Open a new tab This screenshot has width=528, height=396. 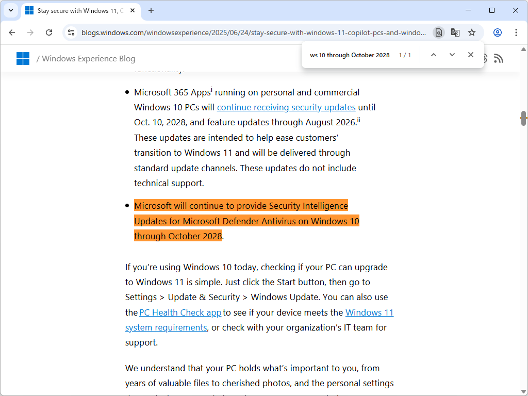(x=151, y=11)
